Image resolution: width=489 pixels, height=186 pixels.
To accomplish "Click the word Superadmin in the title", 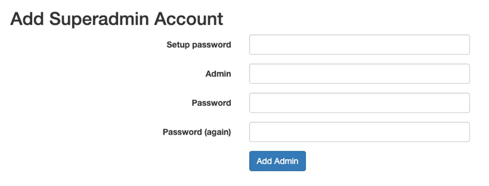I will (x=99, y=19).
